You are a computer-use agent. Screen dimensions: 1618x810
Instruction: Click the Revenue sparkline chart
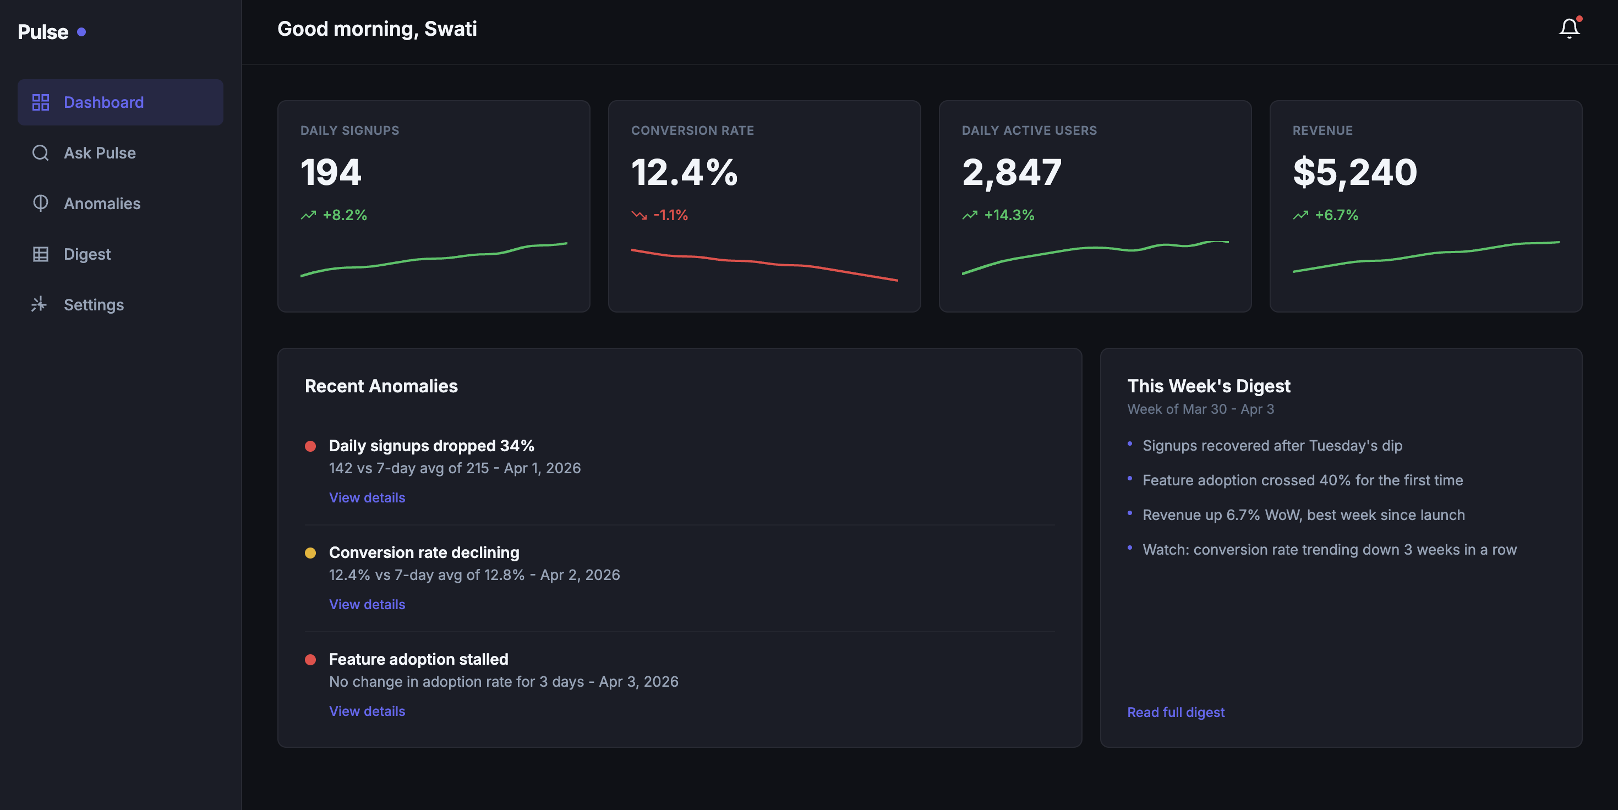coord(1426,258)
